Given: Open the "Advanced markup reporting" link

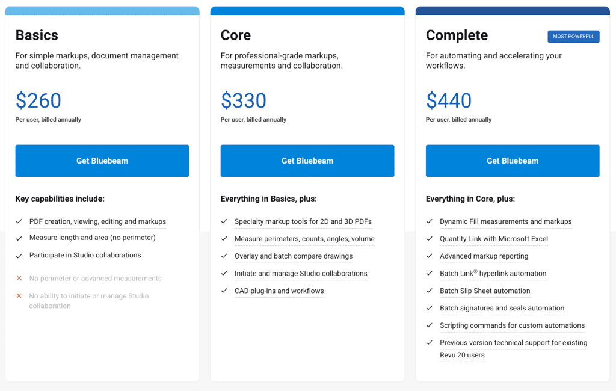Looking at the screenshot, I should point(484,256).
